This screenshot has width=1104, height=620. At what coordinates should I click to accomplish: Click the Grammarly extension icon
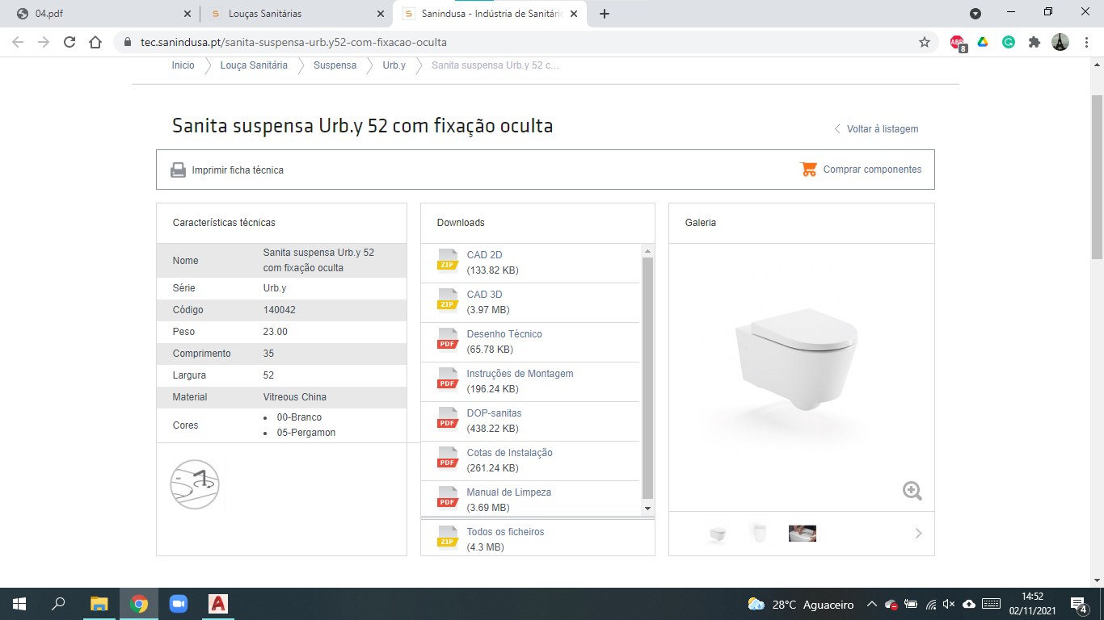1009,42
